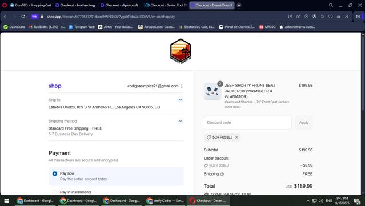Viewport: 365px width, 206px height.
Task: Switch to CoreTCG - Shopping Cart tab
Action: (x=31, y=5)
